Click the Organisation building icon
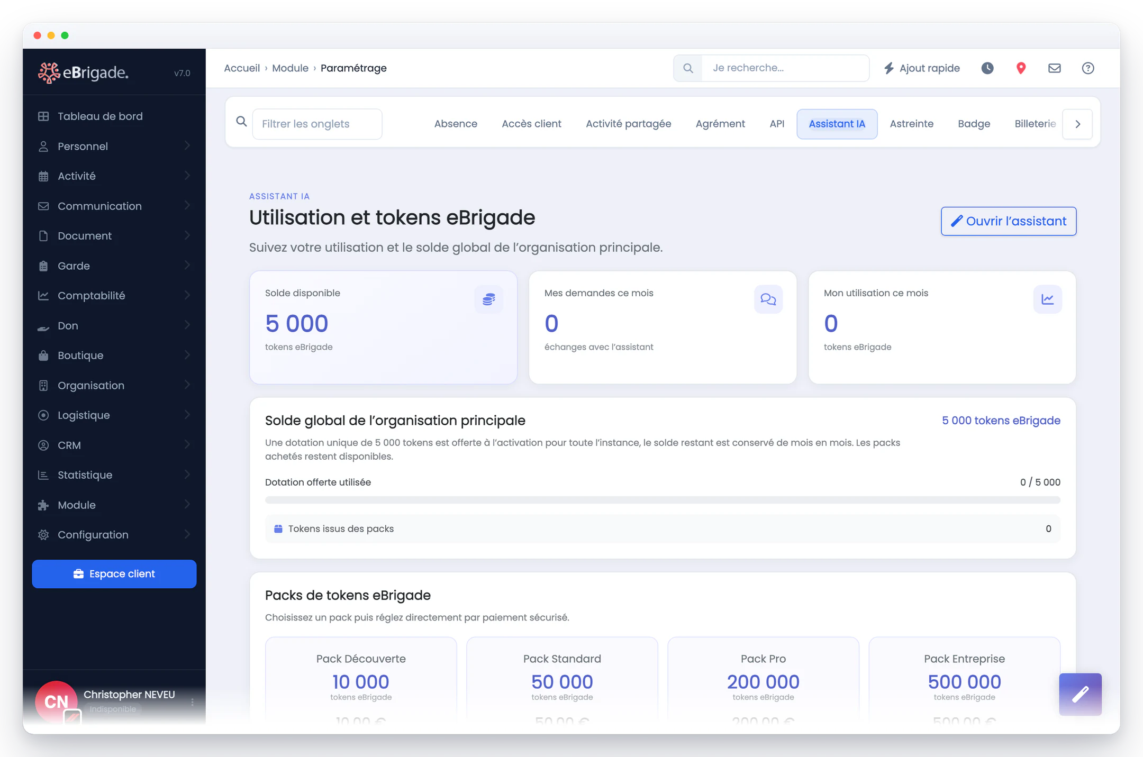 pos(43,386)
